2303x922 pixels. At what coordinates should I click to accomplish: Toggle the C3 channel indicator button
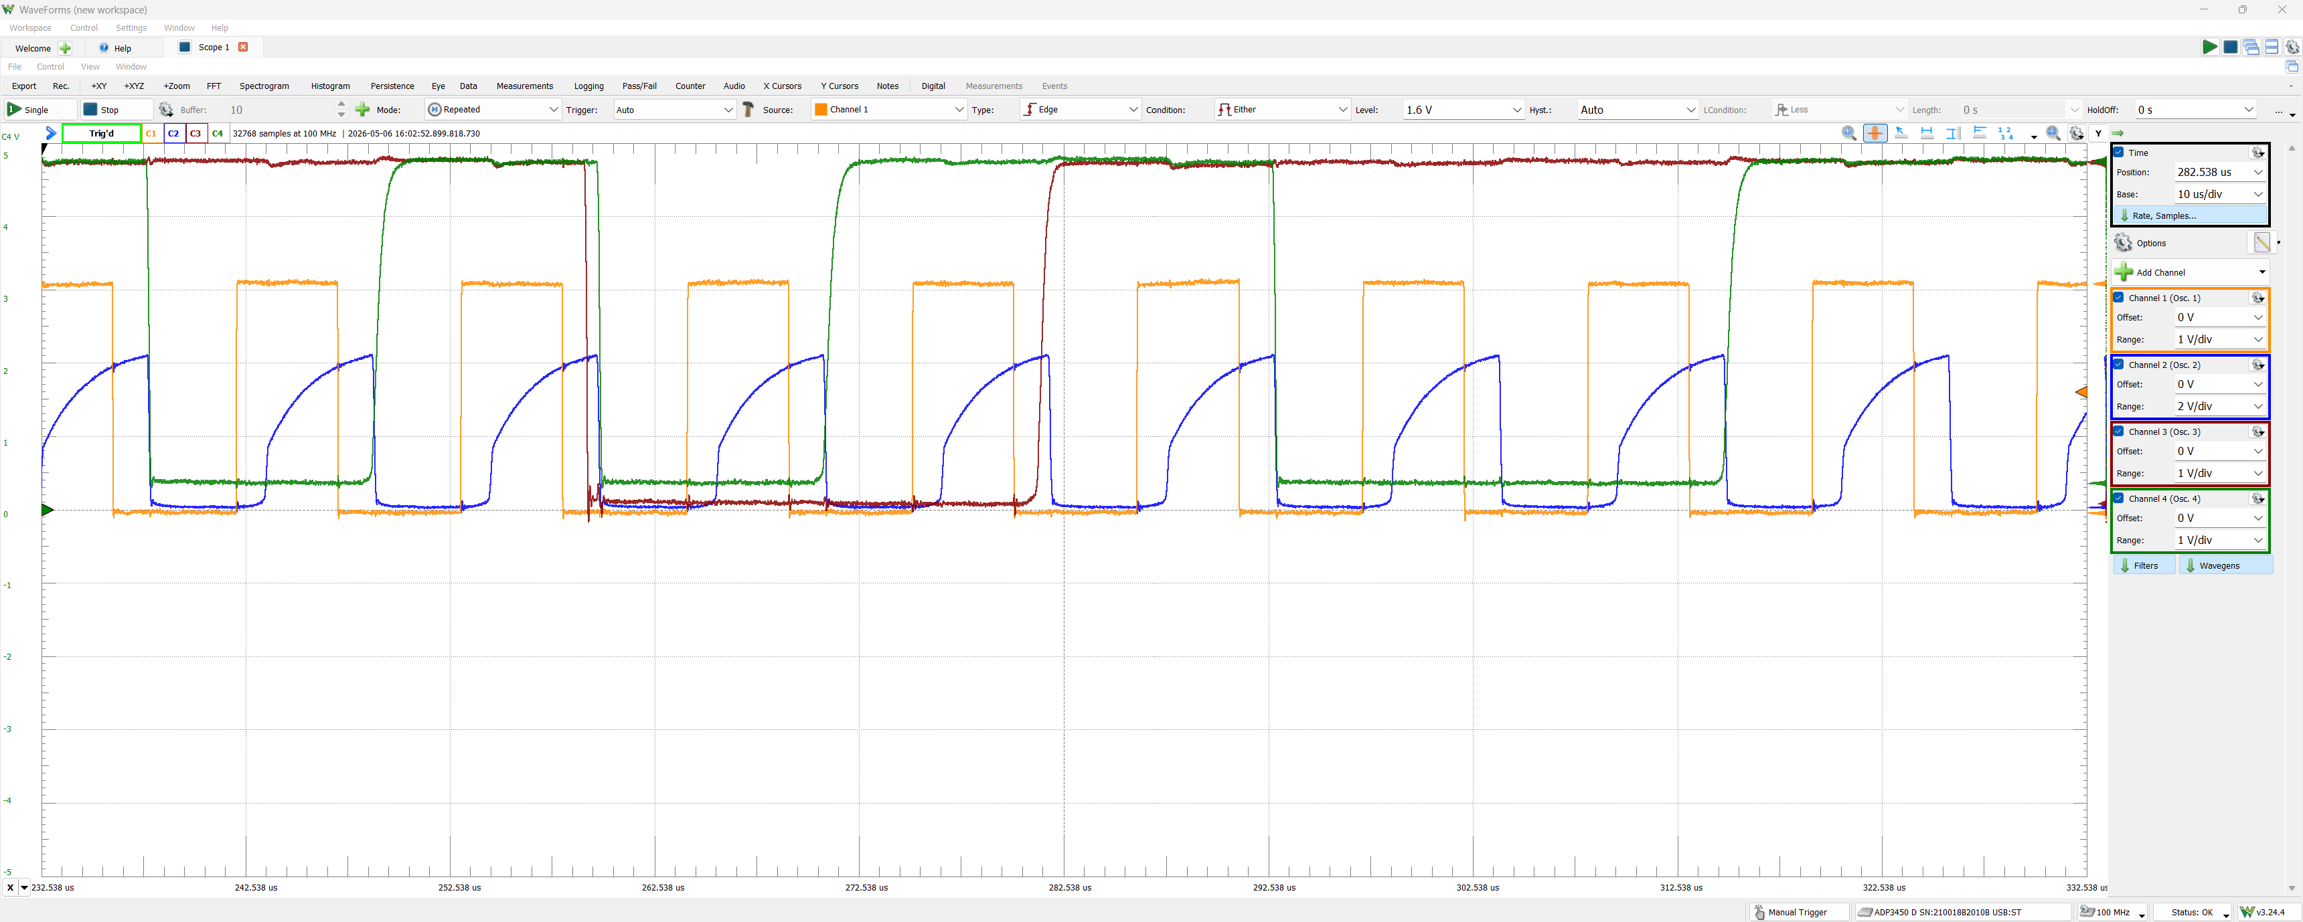tap(195, 133)
